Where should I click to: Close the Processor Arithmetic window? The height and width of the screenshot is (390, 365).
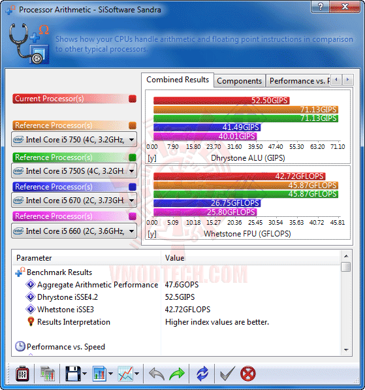click(345, 7)
